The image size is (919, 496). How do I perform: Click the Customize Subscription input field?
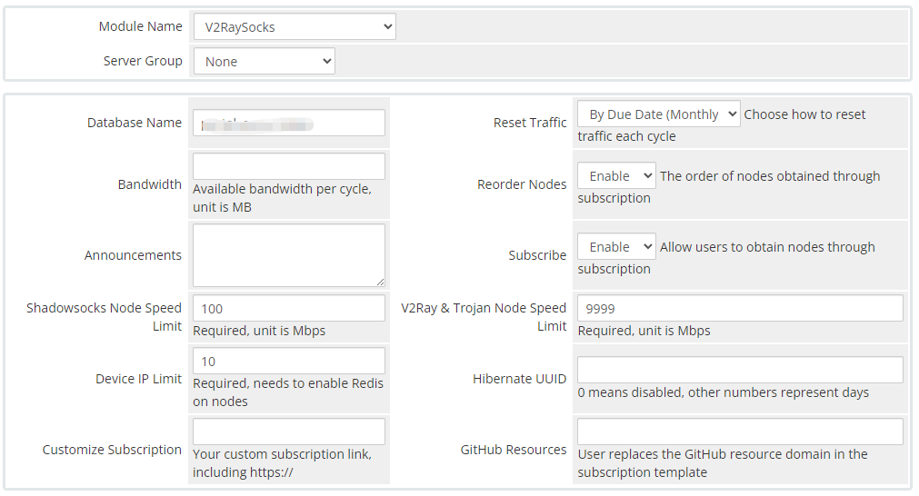(289, 432)
